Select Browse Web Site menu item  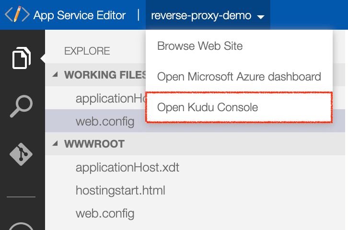coord(200,46)
